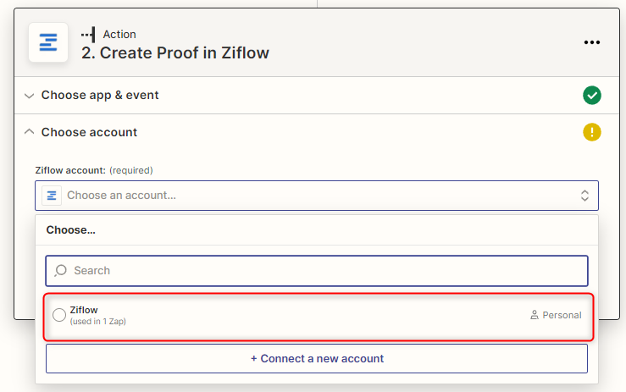
Task: Open the three-dot step options menu
Action: [x=592, y=43]
